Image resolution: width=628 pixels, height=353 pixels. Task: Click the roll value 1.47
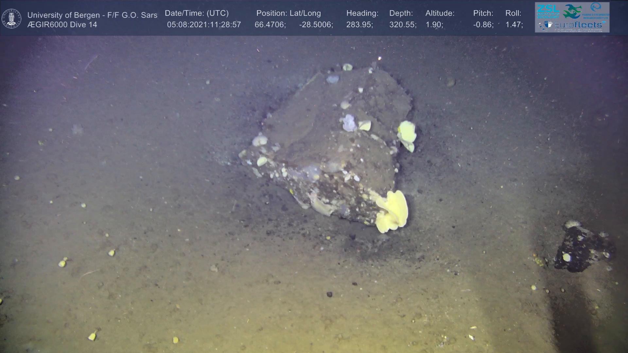(514, 25)
